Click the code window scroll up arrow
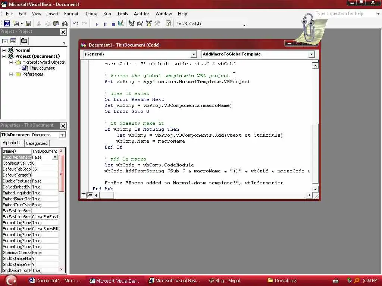The height and width of the screenshot is (286, 382). 315,66
